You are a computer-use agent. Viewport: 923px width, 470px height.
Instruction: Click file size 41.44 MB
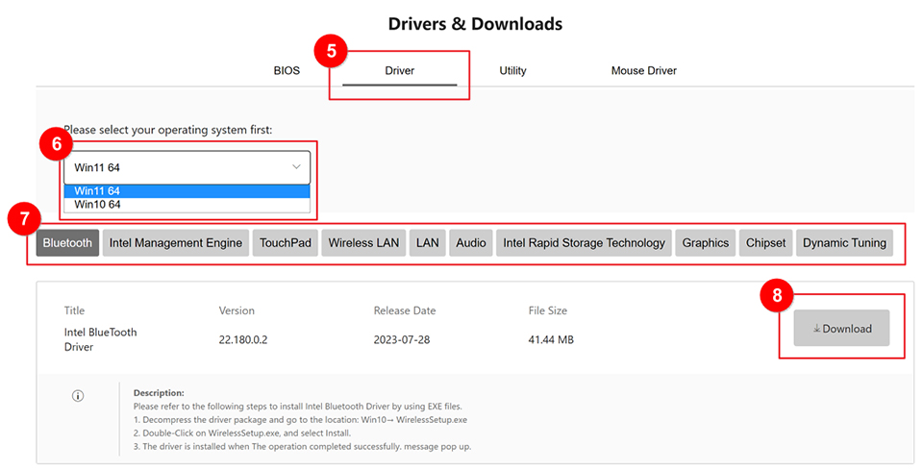(x=551, y=340)
